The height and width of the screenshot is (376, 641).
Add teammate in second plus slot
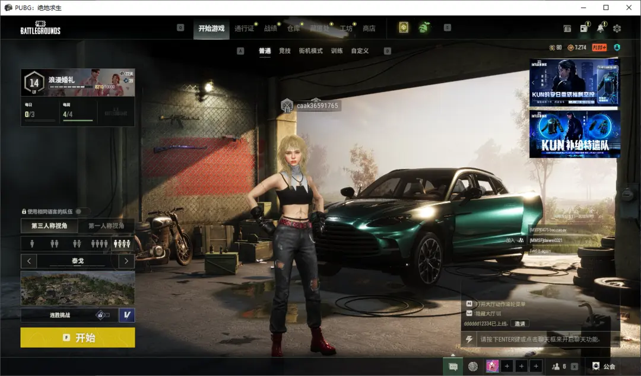pos(522,366)
